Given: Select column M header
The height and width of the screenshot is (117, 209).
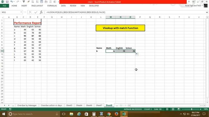Looking at the screenshot, I should [x=111, y=17].
